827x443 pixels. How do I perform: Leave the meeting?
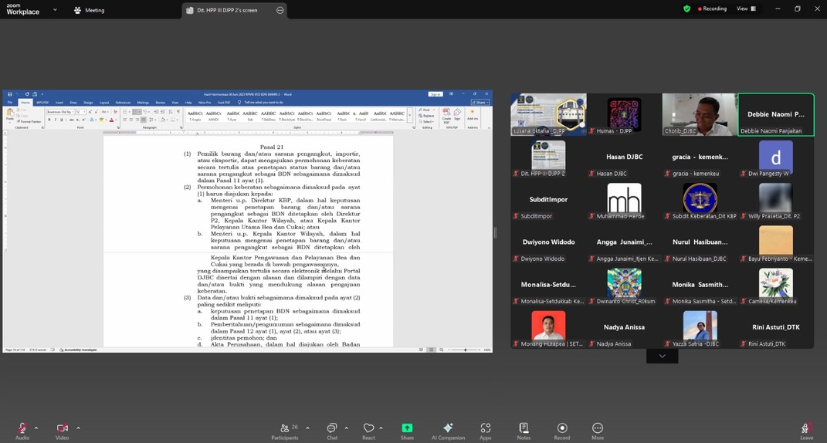pos(806,431)
